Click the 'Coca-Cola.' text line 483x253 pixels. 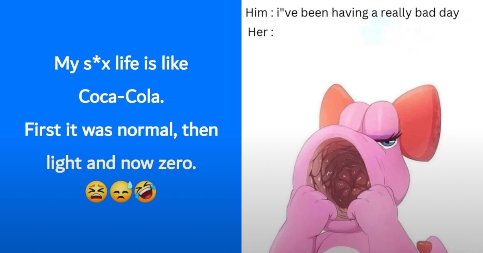[121, 97]
